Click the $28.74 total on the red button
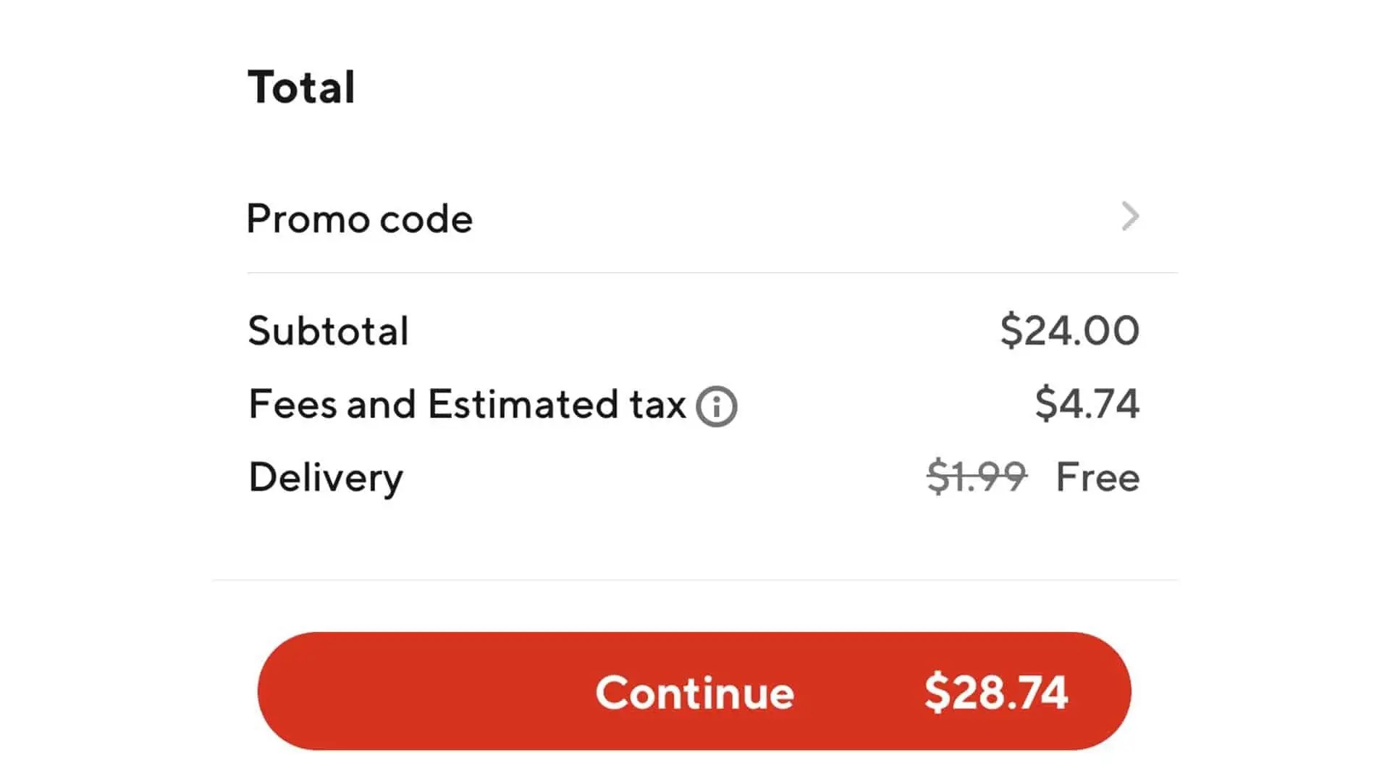The height and width of the screenshot is (782, 1390). (x=998, y=692)
